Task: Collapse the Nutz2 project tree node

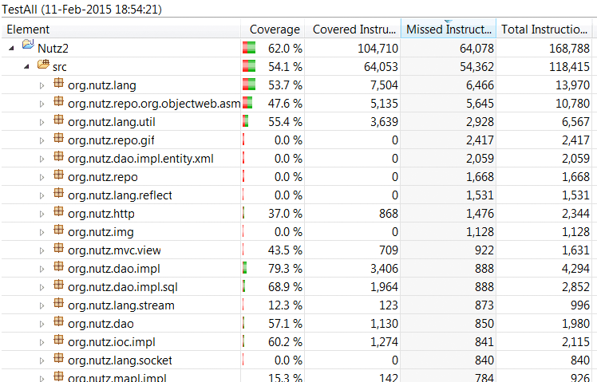Action: click(x=12, y=48)
